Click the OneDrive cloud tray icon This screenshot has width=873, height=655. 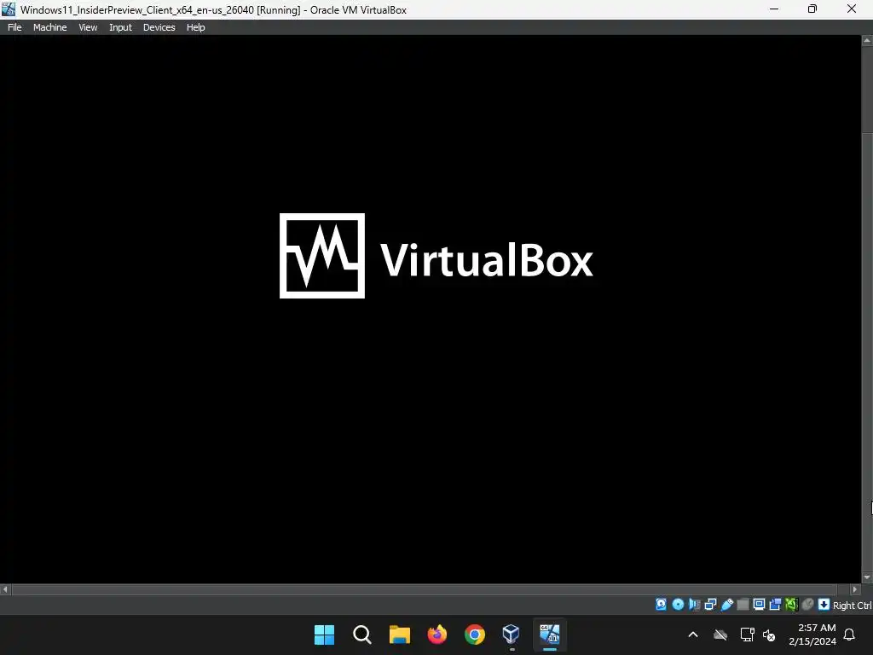(x=720, y=635)
